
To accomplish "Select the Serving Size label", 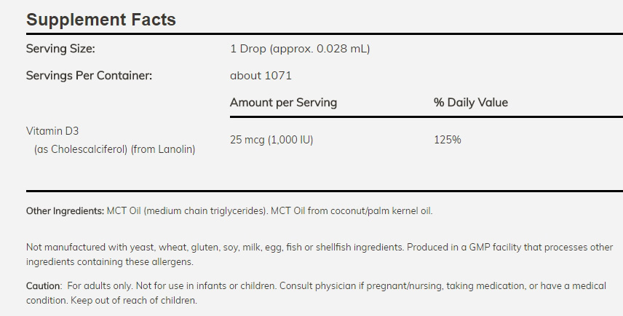I will click(x=60, y=49).
